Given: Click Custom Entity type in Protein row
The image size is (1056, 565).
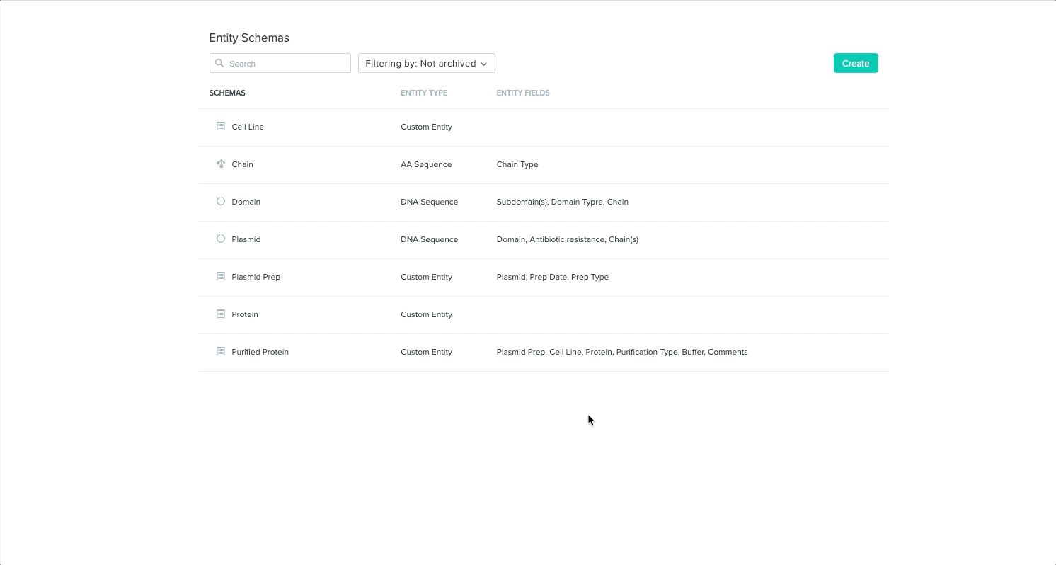Looking at the screenshot, I should click(x=426, y=314).
